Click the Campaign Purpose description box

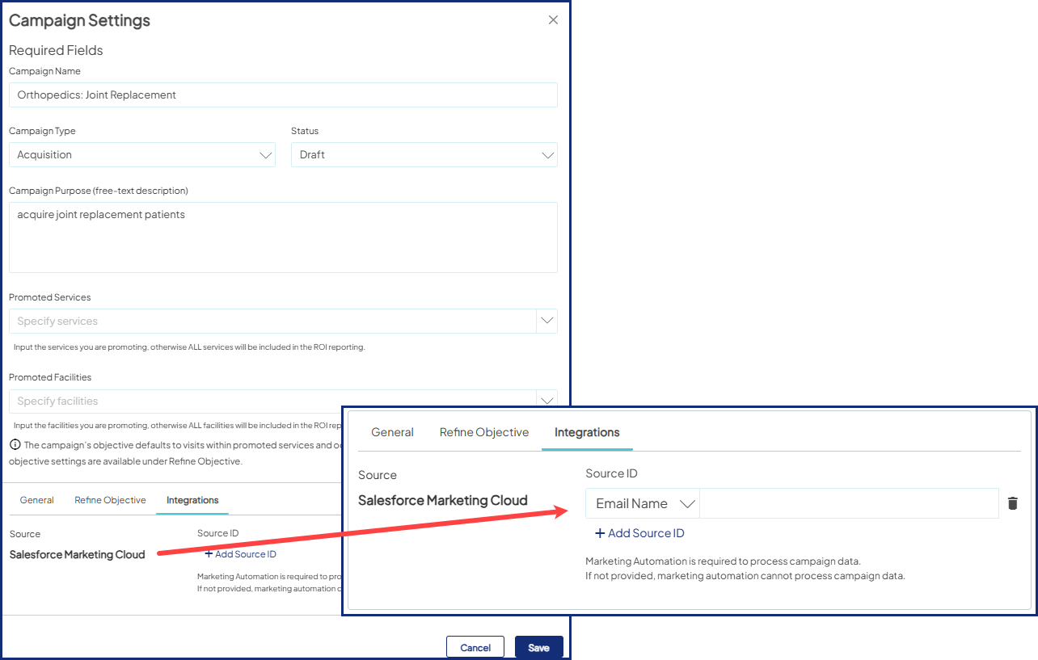[283, 237]
